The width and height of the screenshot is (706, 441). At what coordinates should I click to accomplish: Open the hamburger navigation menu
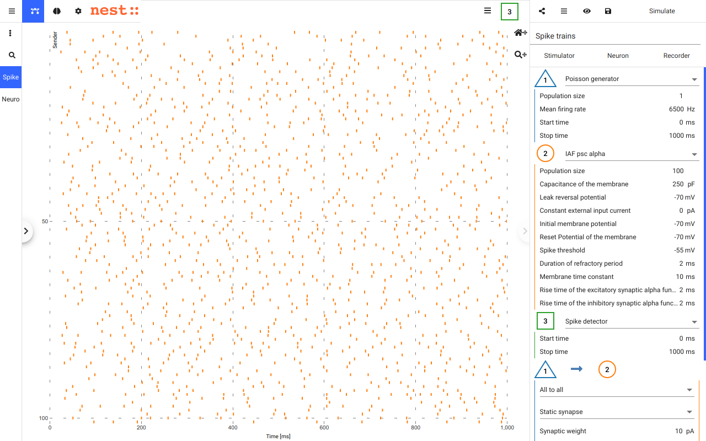[x=12, y=11]
